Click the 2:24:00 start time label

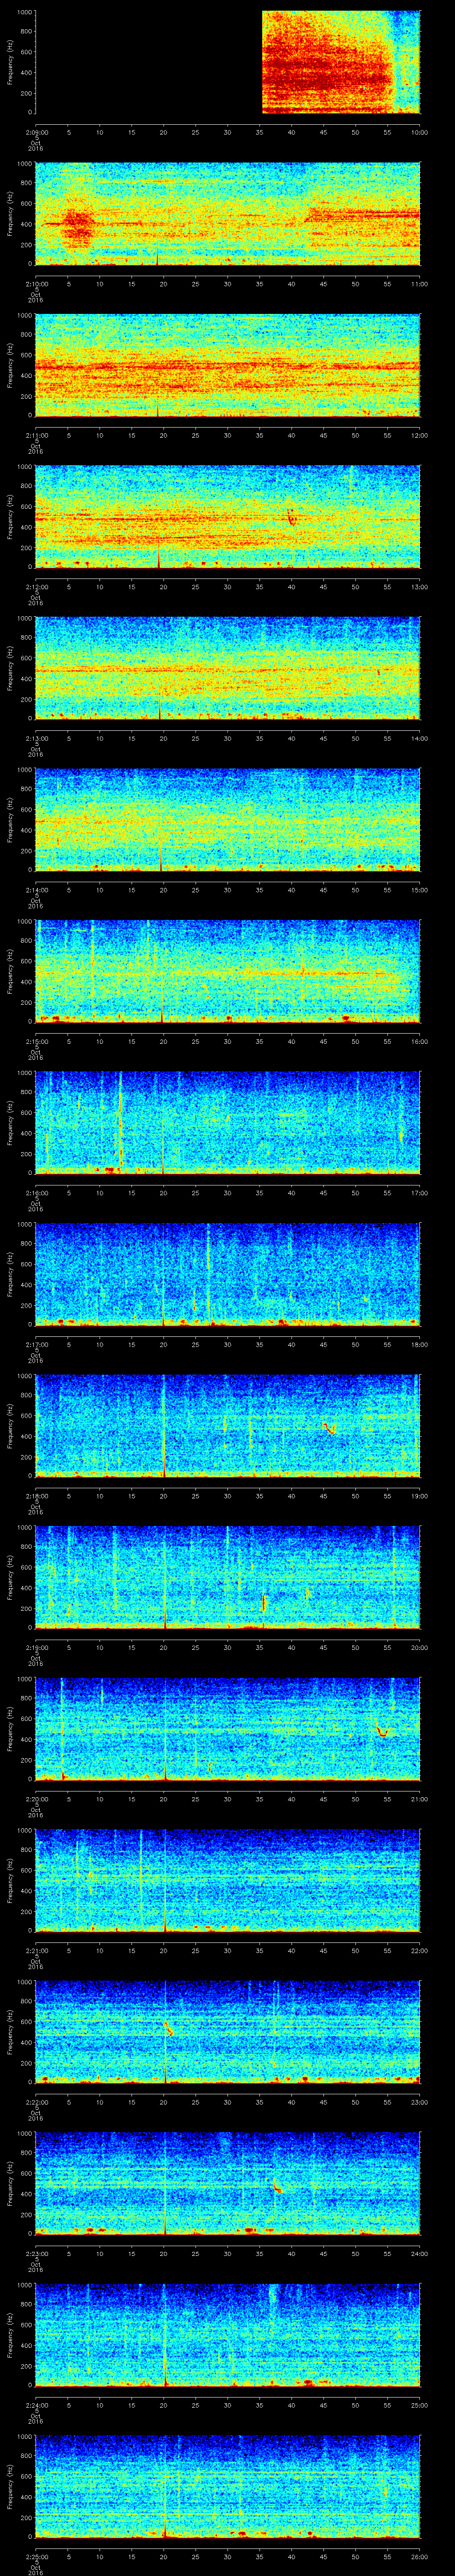pos(36,2405)
